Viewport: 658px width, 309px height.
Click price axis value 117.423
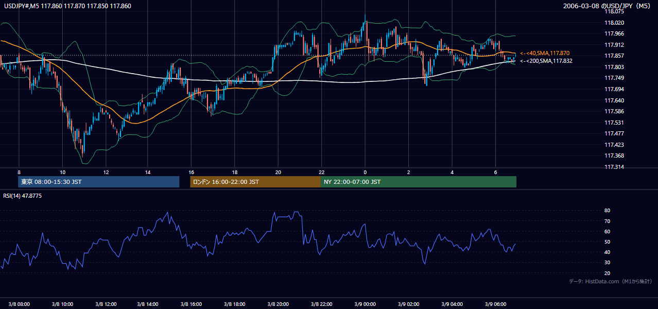pos(614,145)
